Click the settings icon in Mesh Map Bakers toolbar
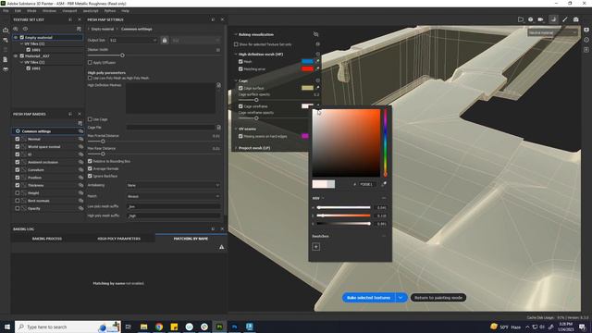Viewport: 592px width, 333px height. [80, 123]
